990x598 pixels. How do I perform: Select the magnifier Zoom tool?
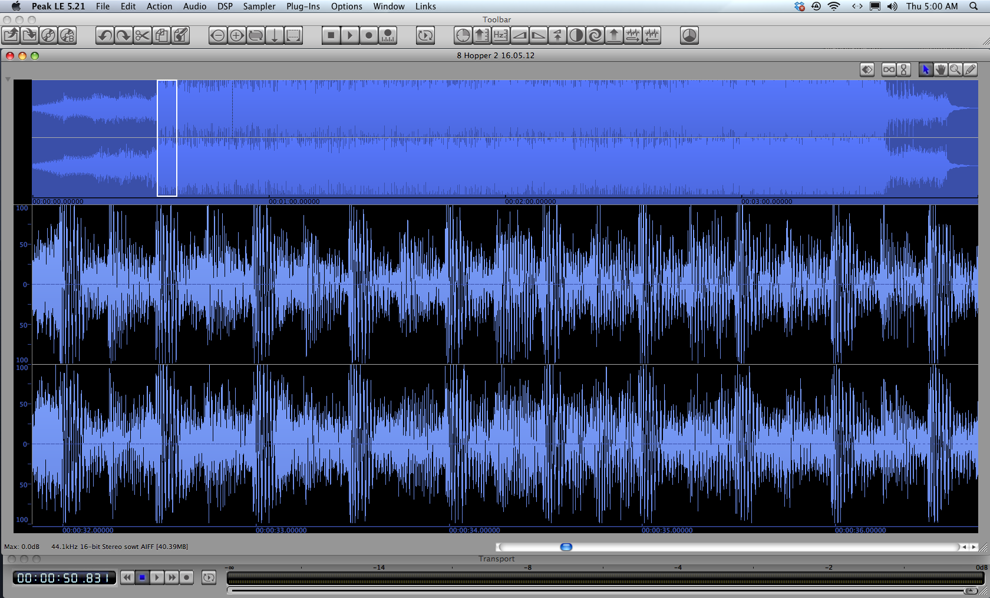pyautogui.click(x=955, y=70)
